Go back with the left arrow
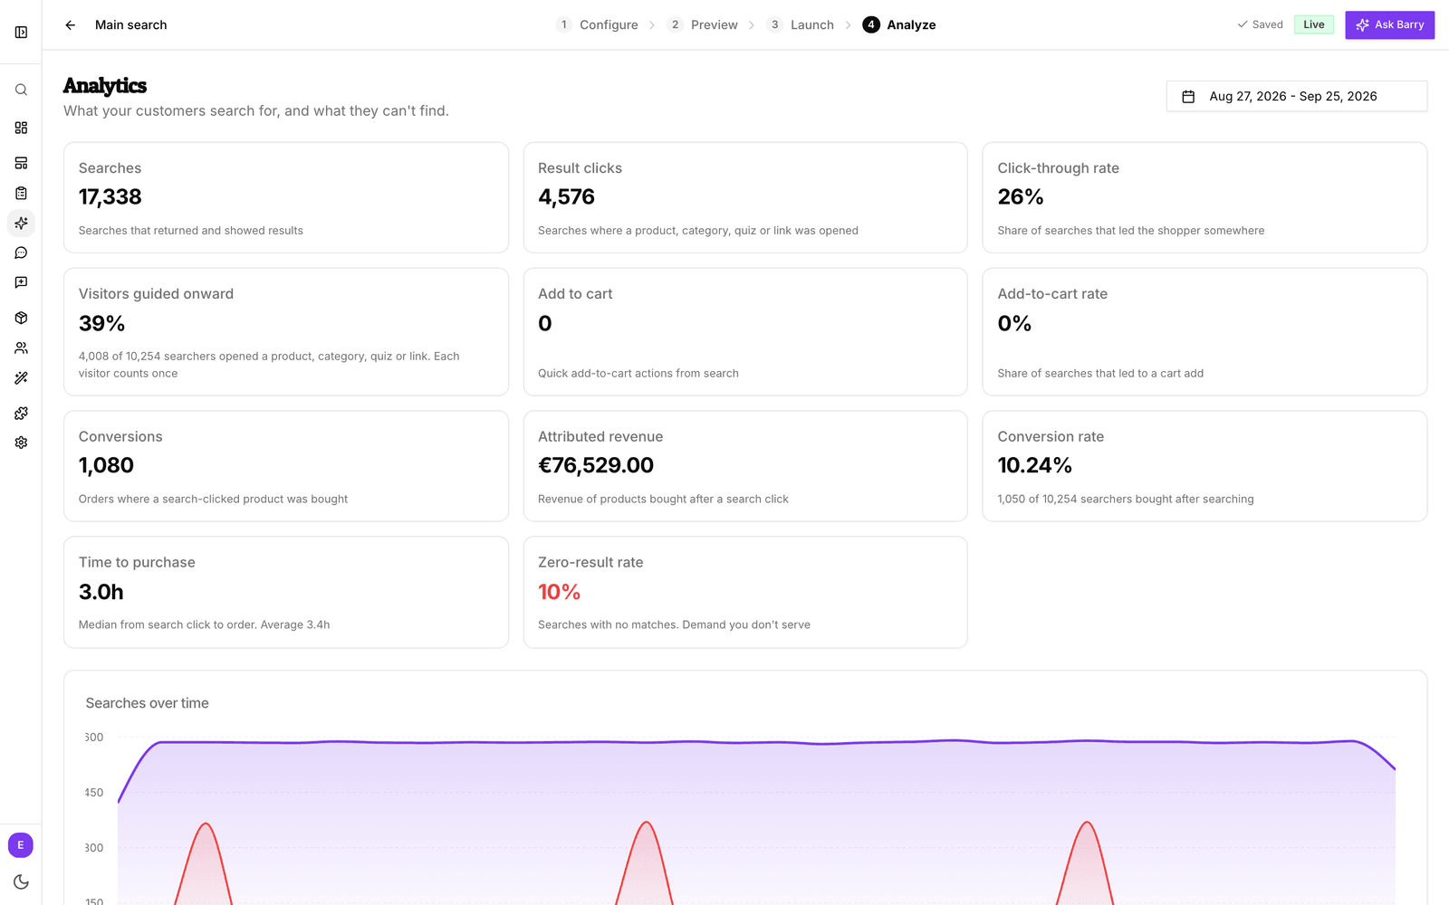 tap(70, 25)
